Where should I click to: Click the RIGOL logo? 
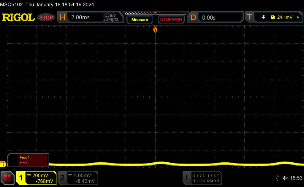tap(18, 18)
